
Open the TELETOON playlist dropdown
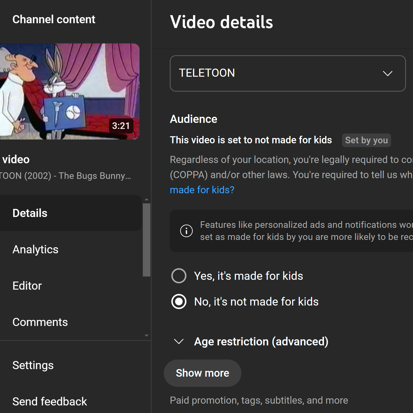pyautogui.click(x=288, y=73)
